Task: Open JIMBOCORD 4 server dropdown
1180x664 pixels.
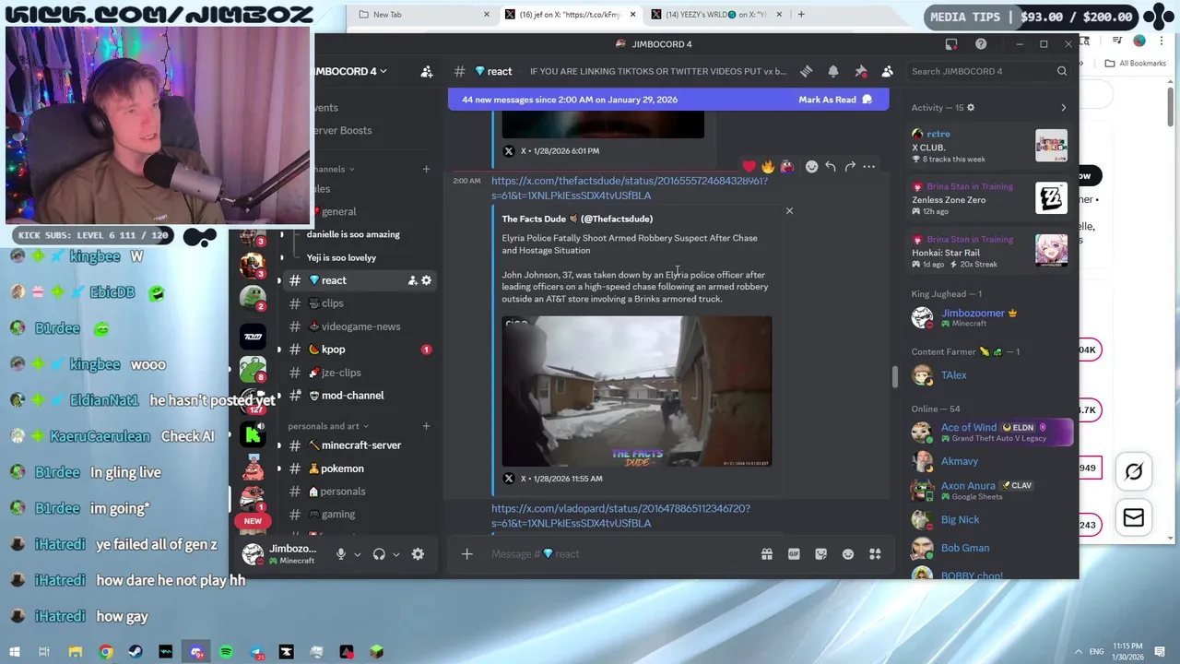Action: 350,71
